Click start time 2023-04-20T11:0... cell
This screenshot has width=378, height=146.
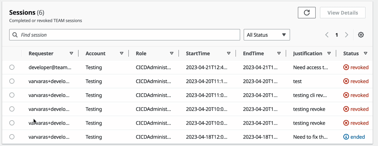207,95
